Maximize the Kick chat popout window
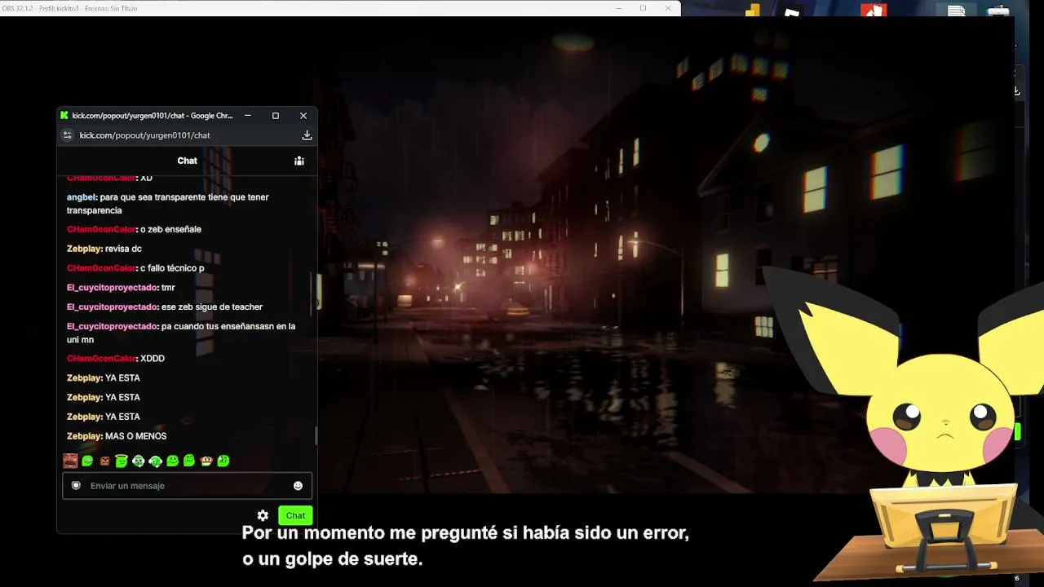The height and width of the screenshot is (587, 1044). (x=276, y=116)
